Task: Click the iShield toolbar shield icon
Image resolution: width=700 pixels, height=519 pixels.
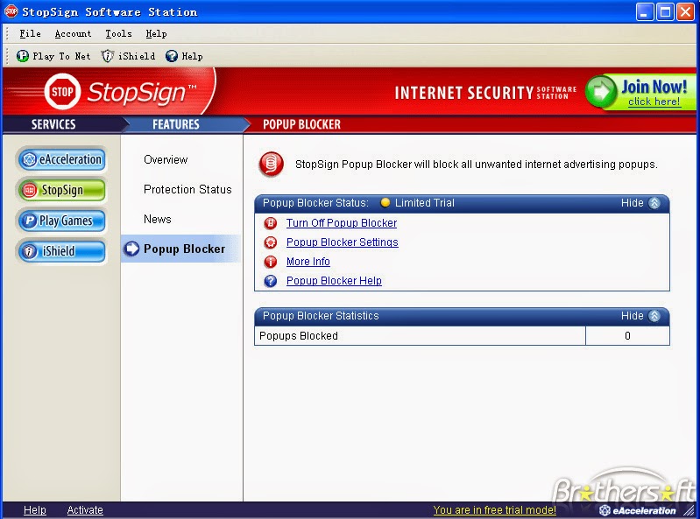Action: pos(107,56)
